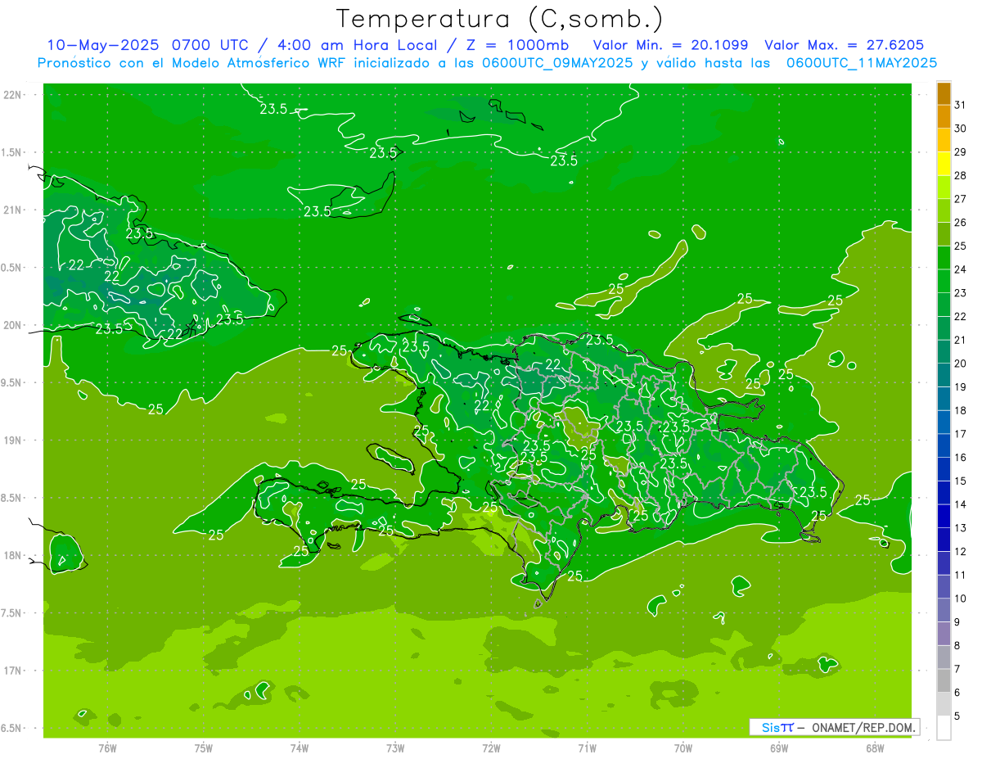982x759 pixels.
Task: Click the 16 value on the color legend
Action: [x=960, y=457]
